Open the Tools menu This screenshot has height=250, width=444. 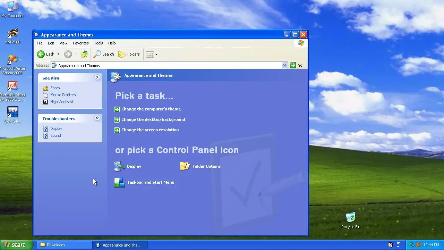pyautogui.click(x=99, y=43)
